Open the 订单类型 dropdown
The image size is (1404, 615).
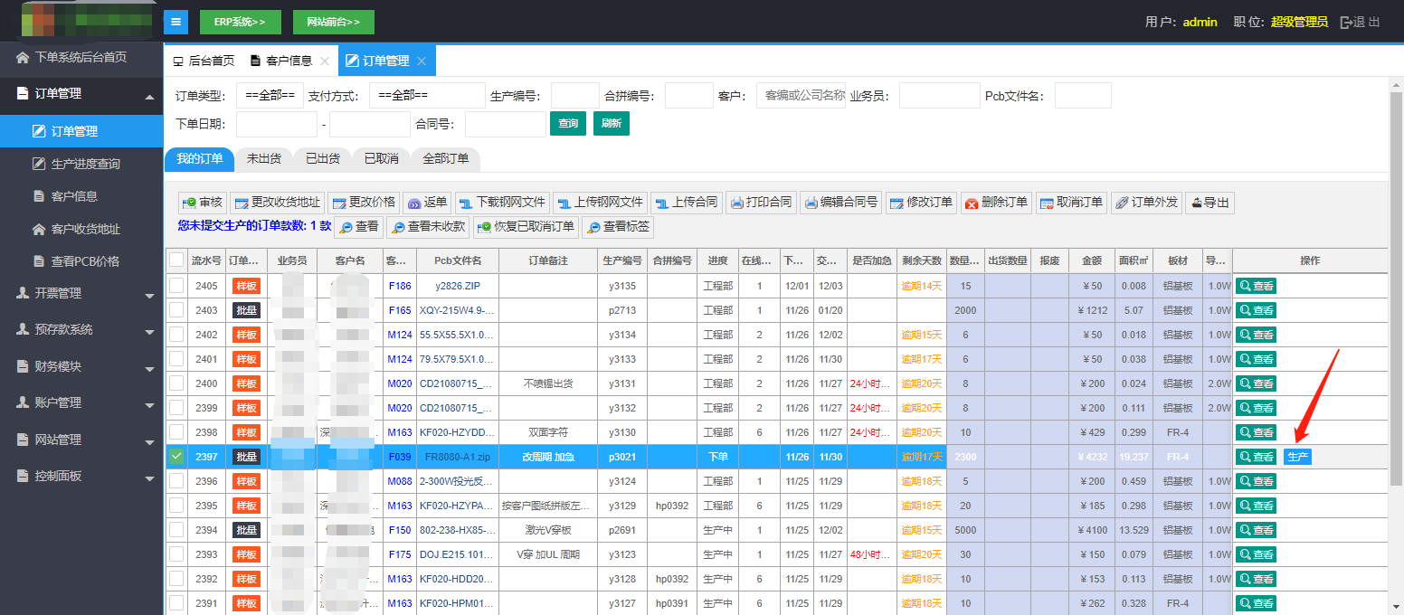pos(270,96)
